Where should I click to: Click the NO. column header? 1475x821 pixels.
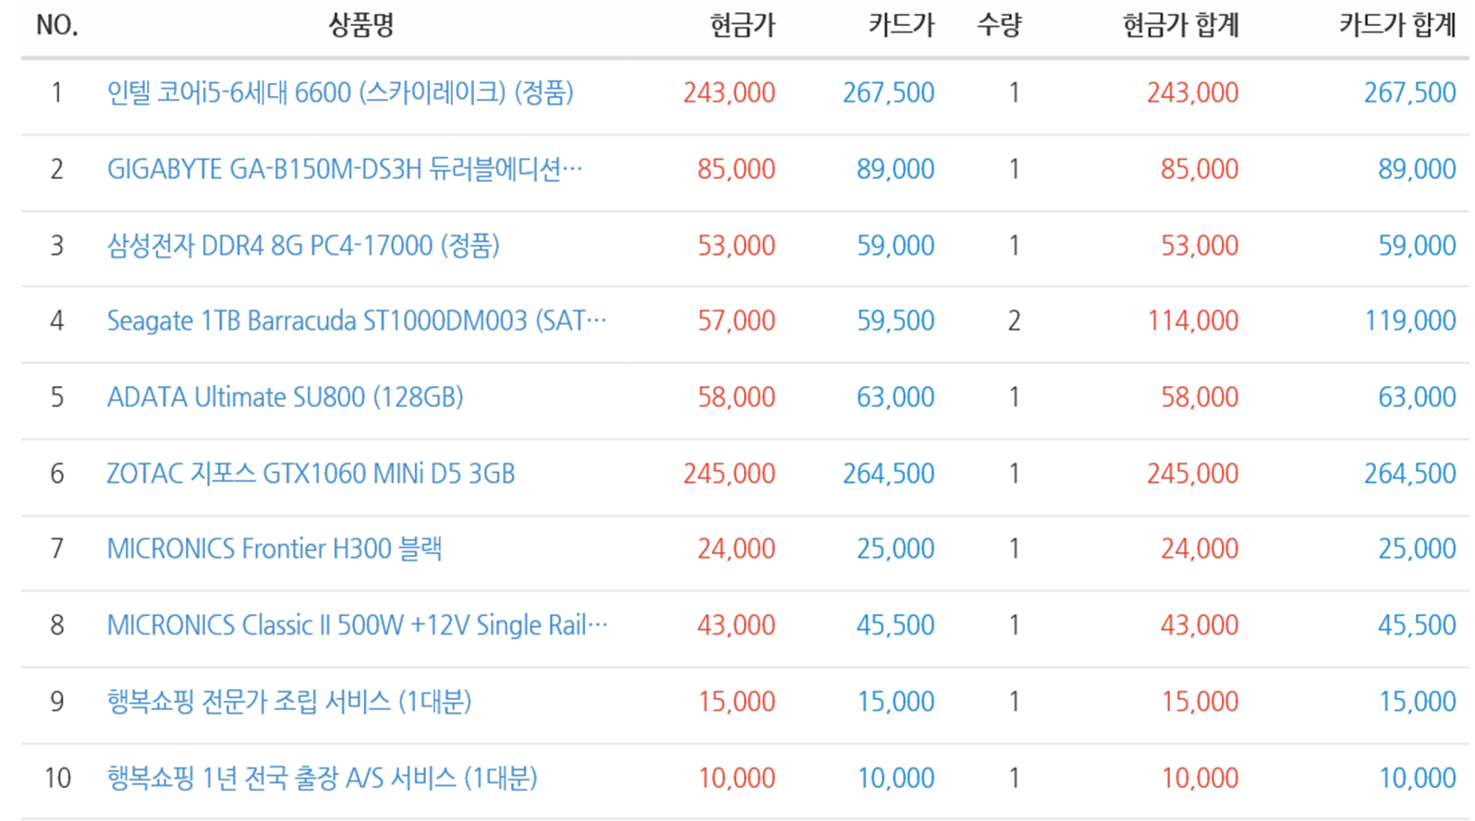[x=57, y=25]
